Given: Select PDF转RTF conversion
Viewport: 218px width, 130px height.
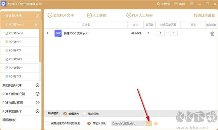Looking at the screenshot, I should pyautogui.click(x=20, y=51).
